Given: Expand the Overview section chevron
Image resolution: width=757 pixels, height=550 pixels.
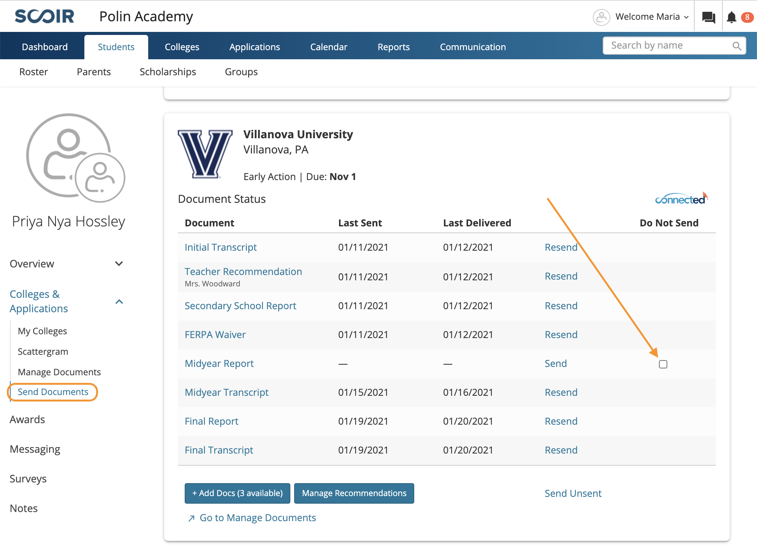Looking at the screenshot, I should (119, 264).
